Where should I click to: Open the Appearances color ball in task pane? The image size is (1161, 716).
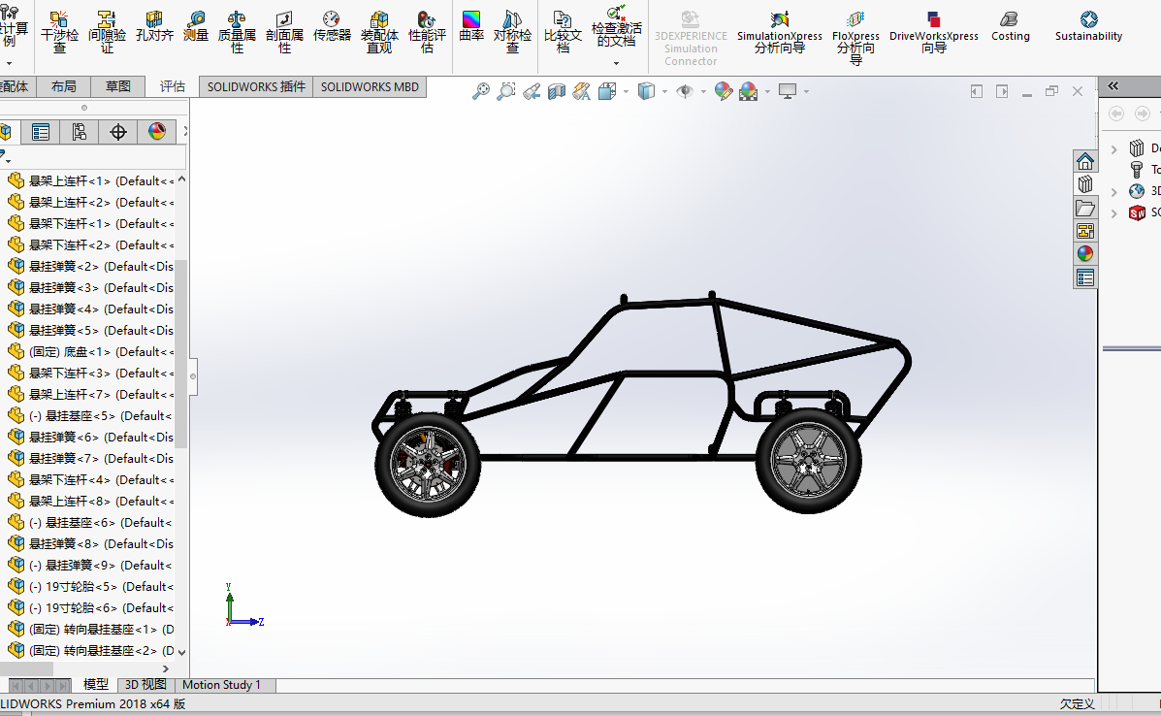click(x=1084, y=254)
